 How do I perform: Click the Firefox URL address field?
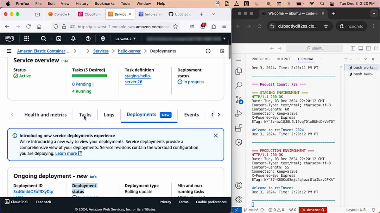pyautogui.click(x=123, y=27)
